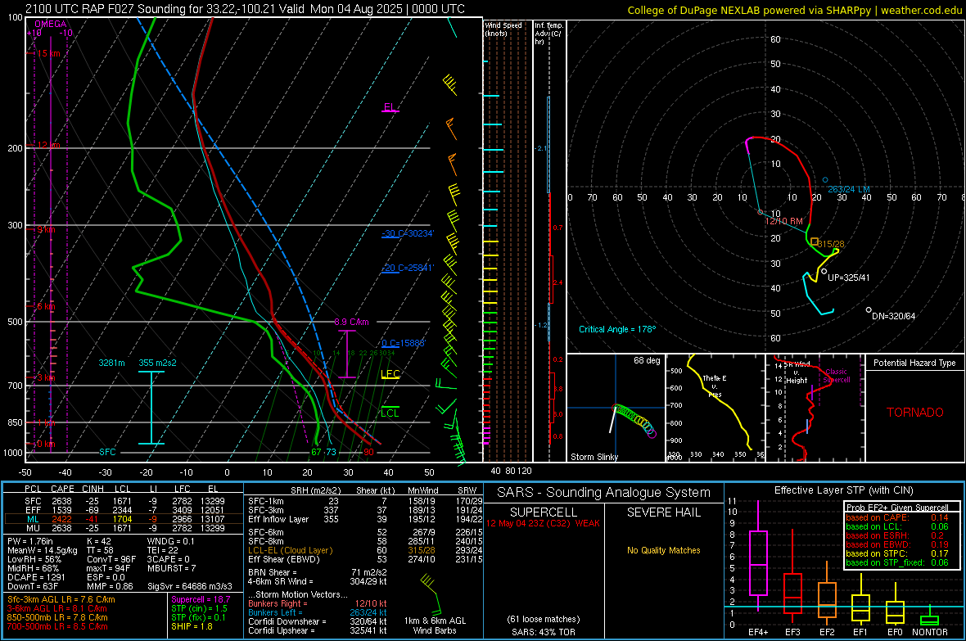The height and width of the screenshot is (641, 966).
Task: Click the 9 km height marker
Action: pos(46,229)
